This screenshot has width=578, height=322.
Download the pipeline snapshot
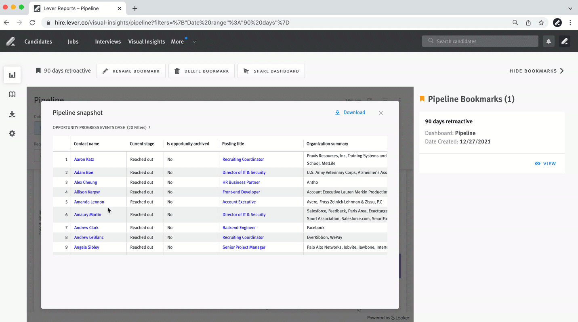pos(350,112)
